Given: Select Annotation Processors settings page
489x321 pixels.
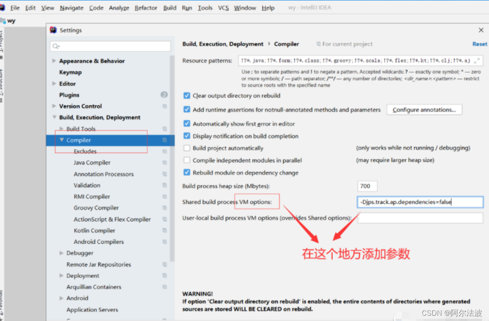Looking at the screenshot, I should click(104, 174).
